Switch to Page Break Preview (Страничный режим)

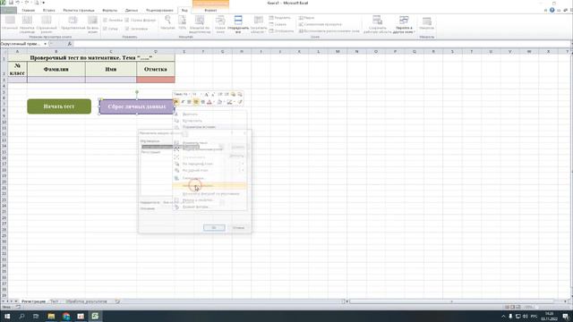[x=47, y=24]
